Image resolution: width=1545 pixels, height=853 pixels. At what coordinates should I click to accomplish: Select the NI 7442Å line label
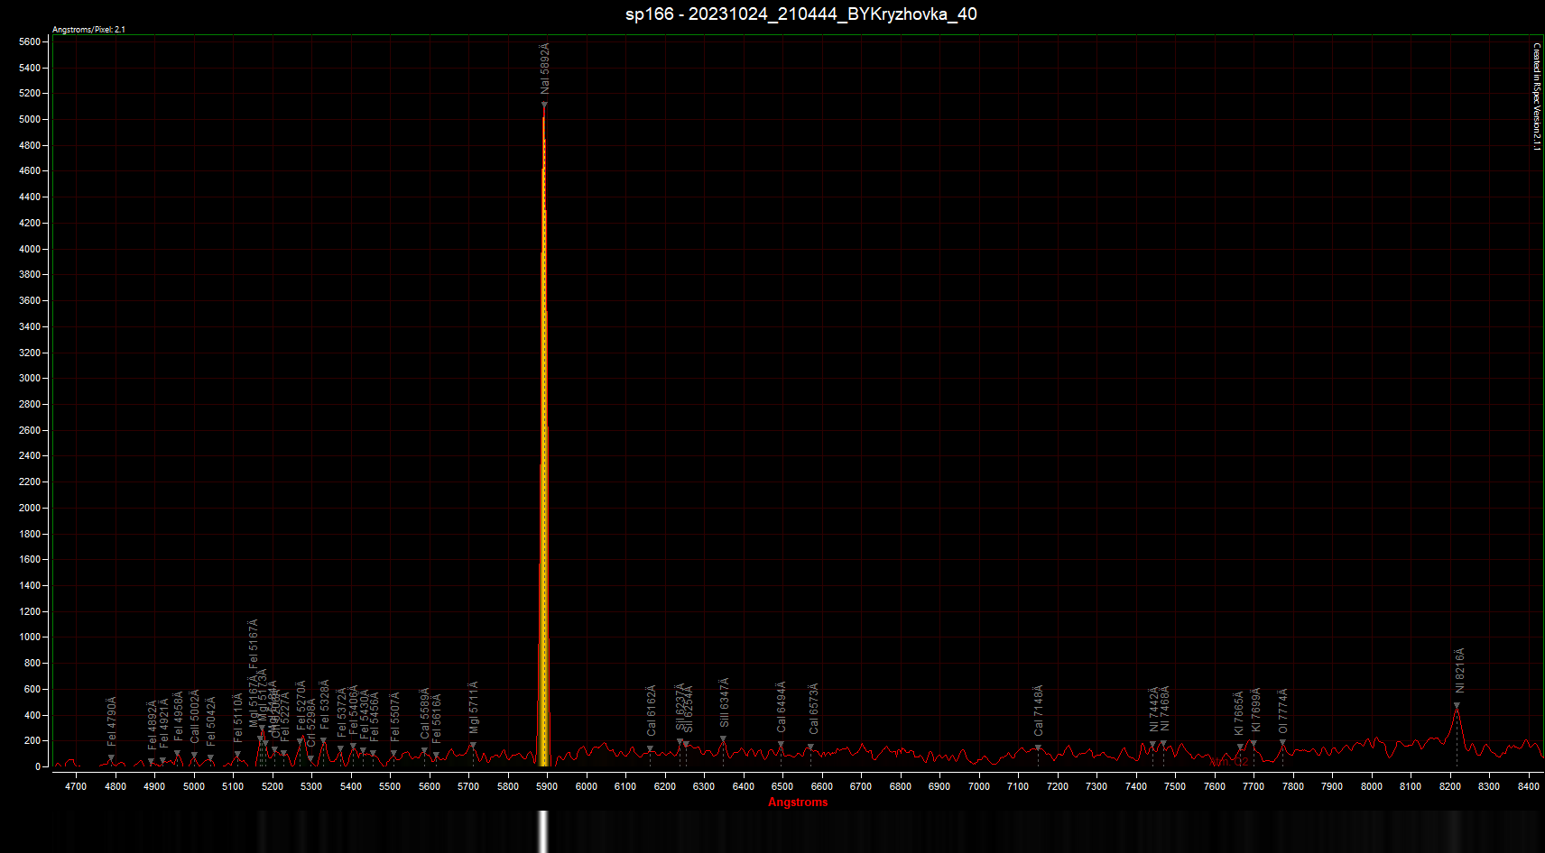1153,709
